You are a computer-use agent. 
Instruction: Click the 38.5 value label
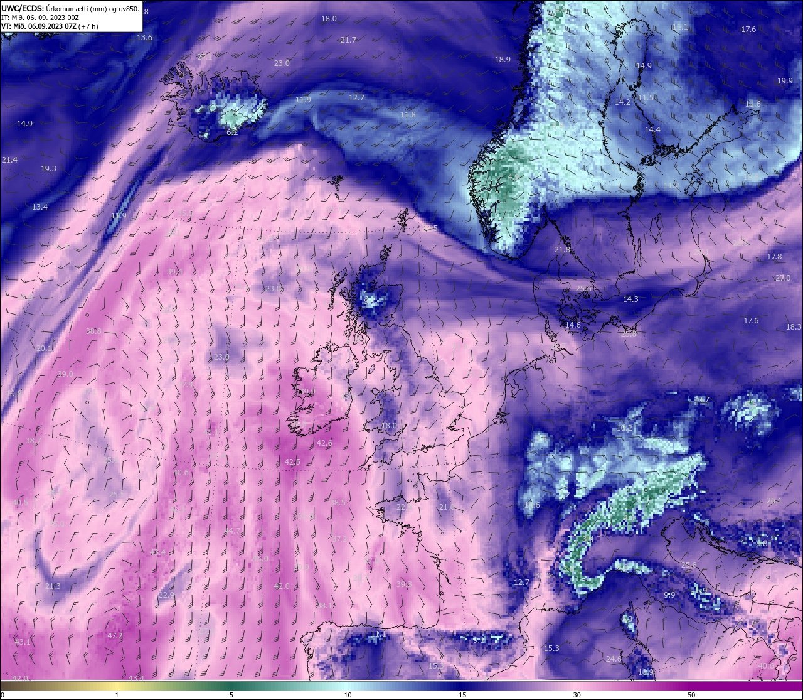[x=338, y=503]
